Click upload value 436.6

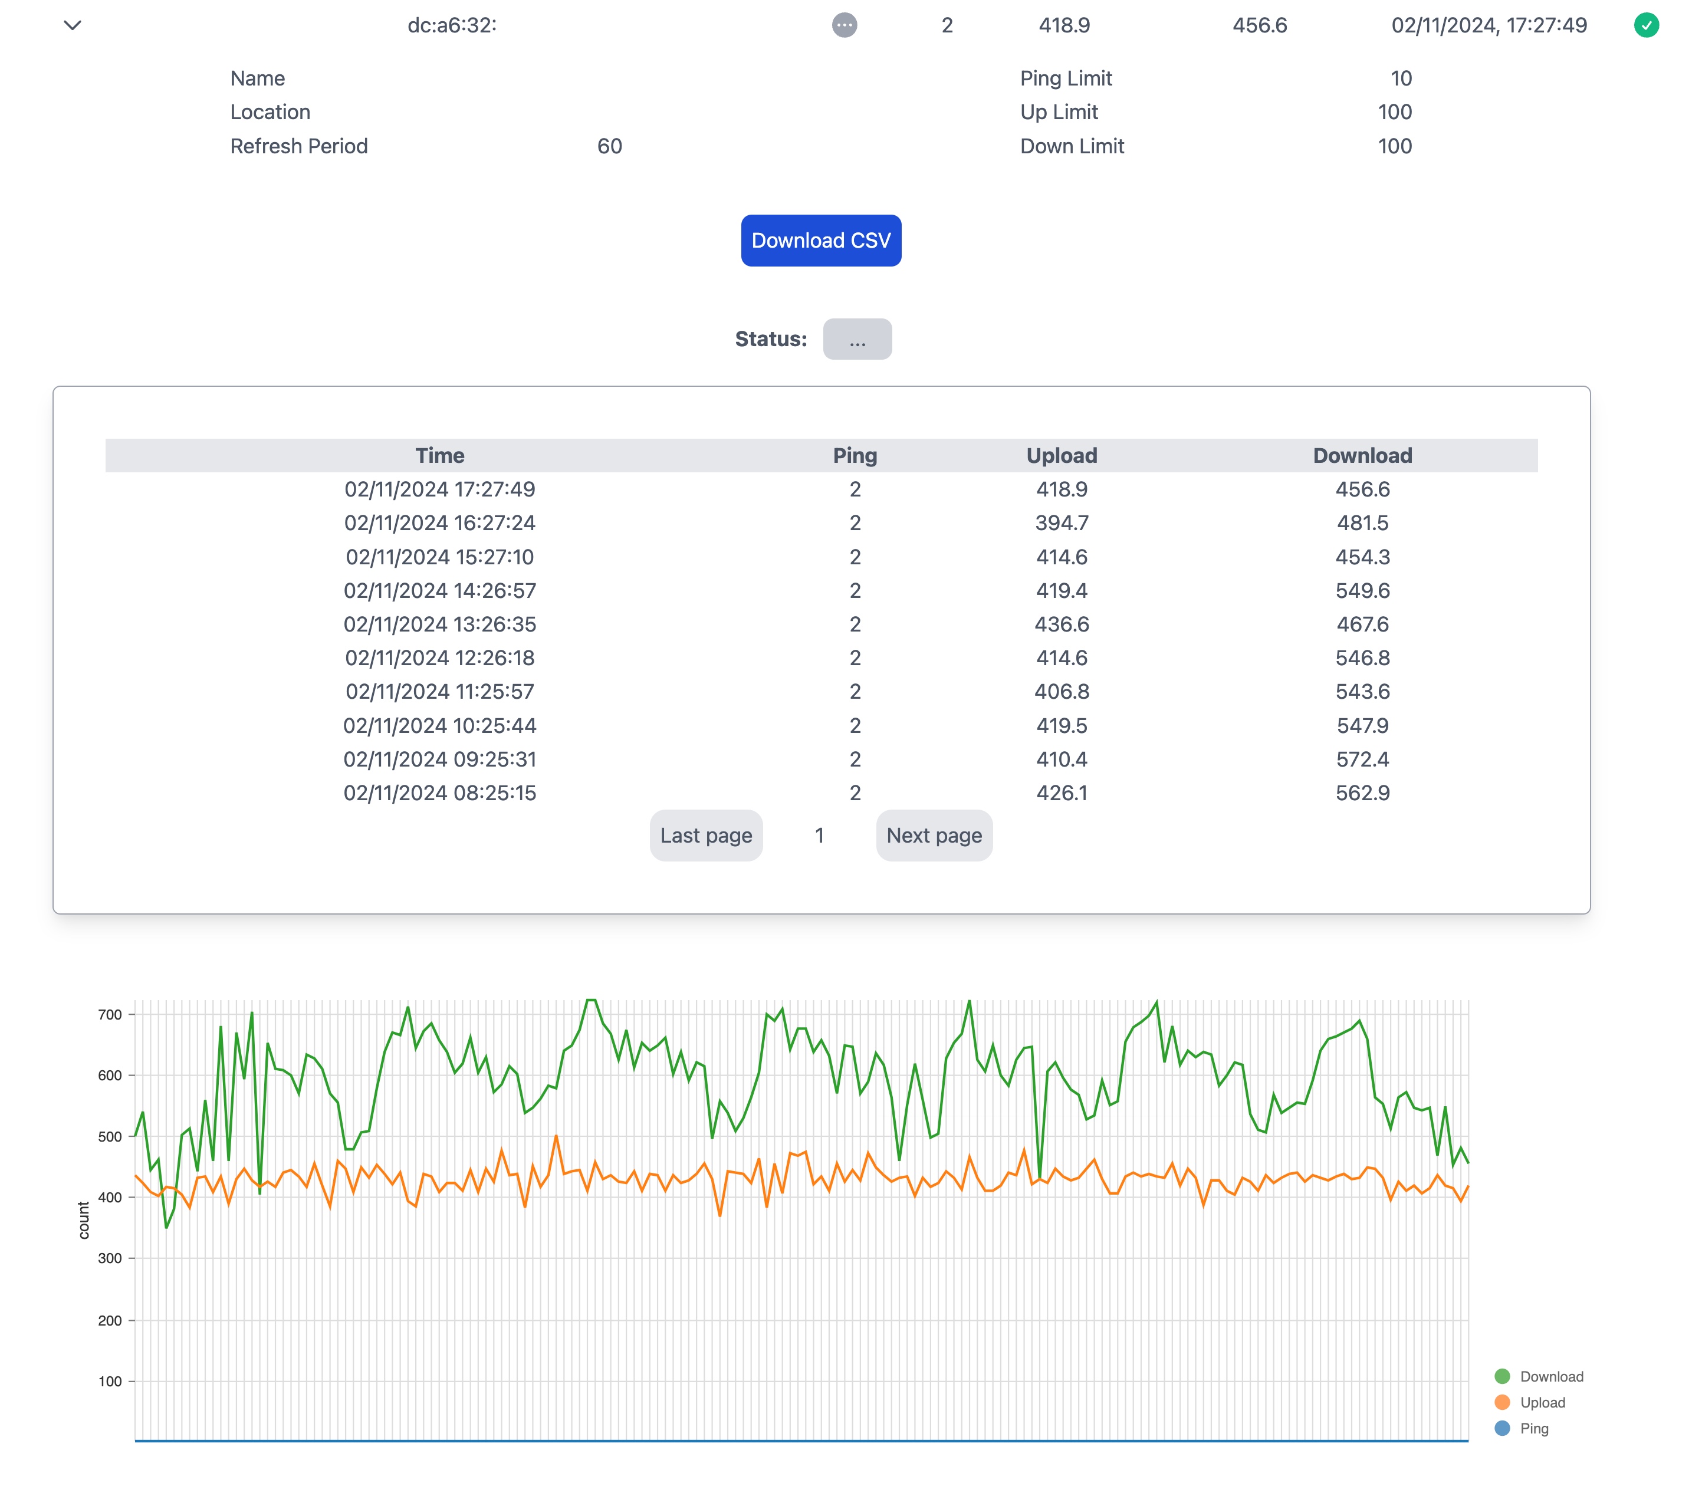pos(1062,624)
